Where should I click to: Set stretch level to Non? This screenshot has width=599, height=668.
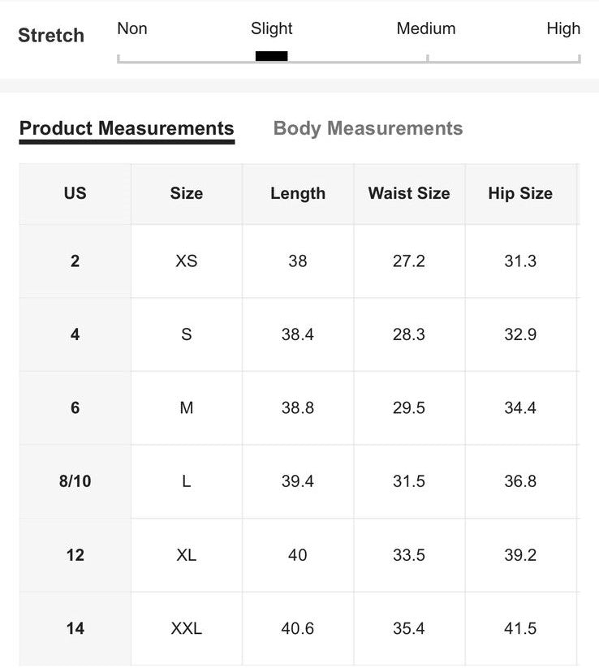131,28
